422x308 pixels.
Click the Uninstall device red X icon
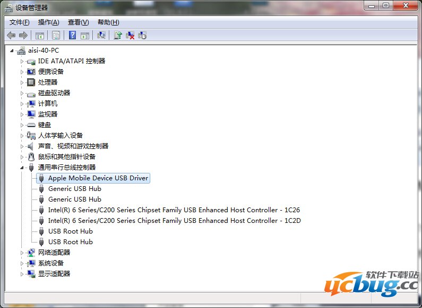[x=130, y=35]
